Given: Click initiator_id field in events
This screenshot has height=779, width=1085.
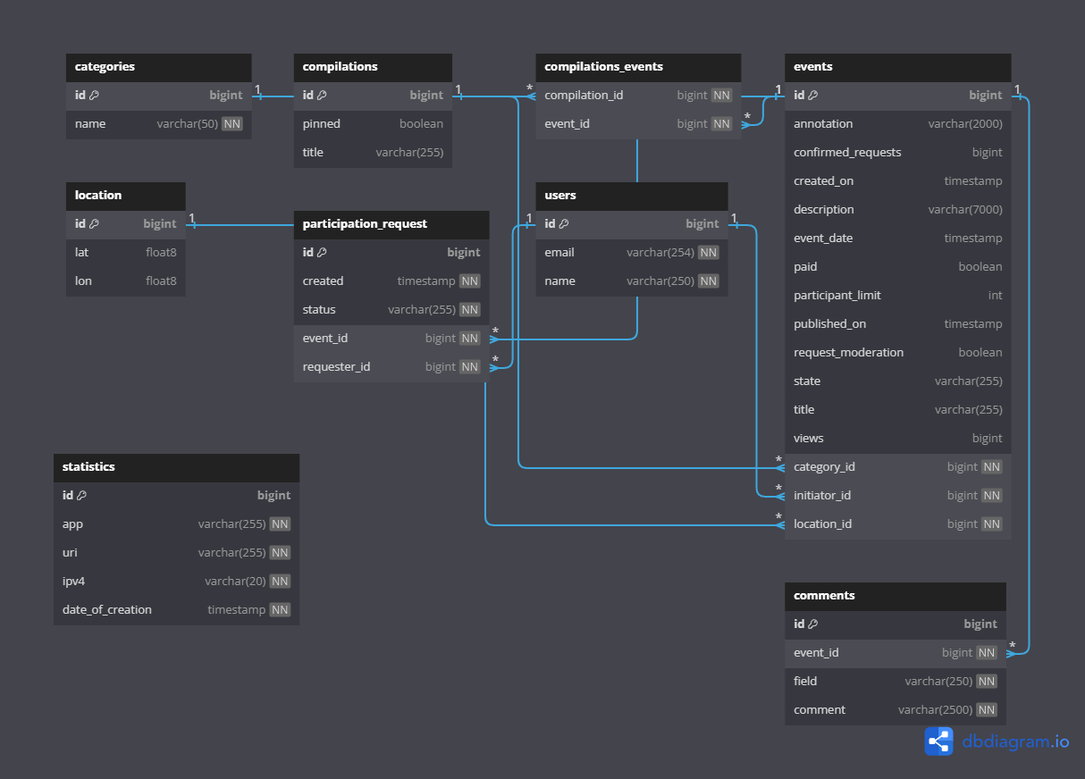Looking at the screenshot, I should tap(898, 495).
